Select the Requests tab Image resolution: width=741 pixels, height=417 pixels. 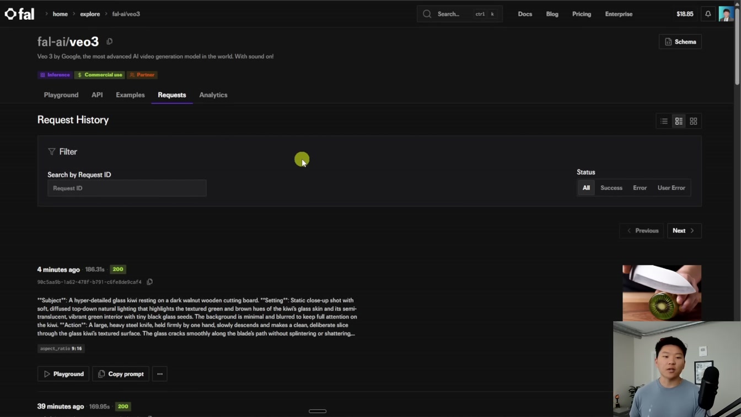click(x=172, y=95)
